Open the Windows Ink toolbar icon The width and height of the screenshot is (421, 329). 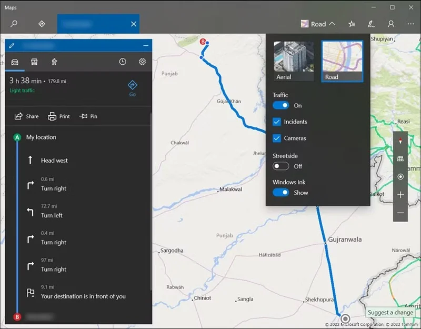tap(371, 24)
